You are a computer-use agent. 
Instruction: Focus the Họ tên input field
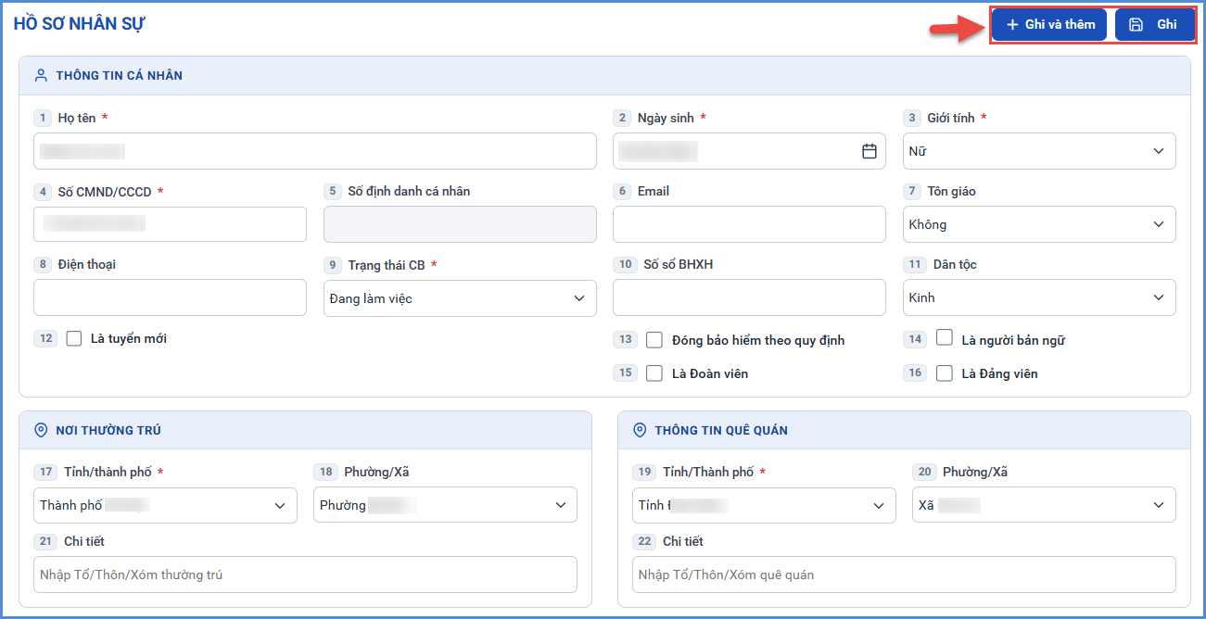click(315, 151)
